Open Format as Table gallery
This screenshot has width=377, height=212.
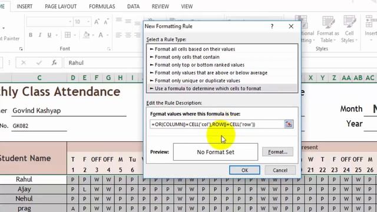pos(328,29)
